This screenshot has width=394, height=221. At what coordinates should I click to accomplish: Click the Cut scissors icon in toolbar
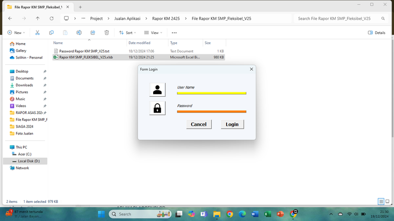point(37,32)
